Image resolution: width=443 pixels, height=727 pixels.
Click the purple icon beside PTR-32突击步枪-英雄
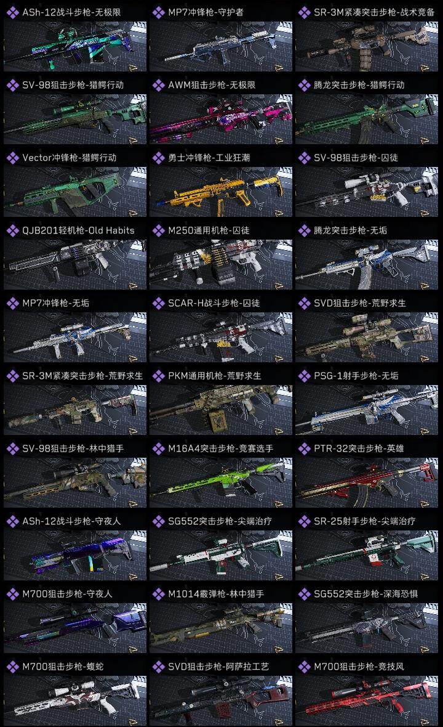click(x=304, y=449)
